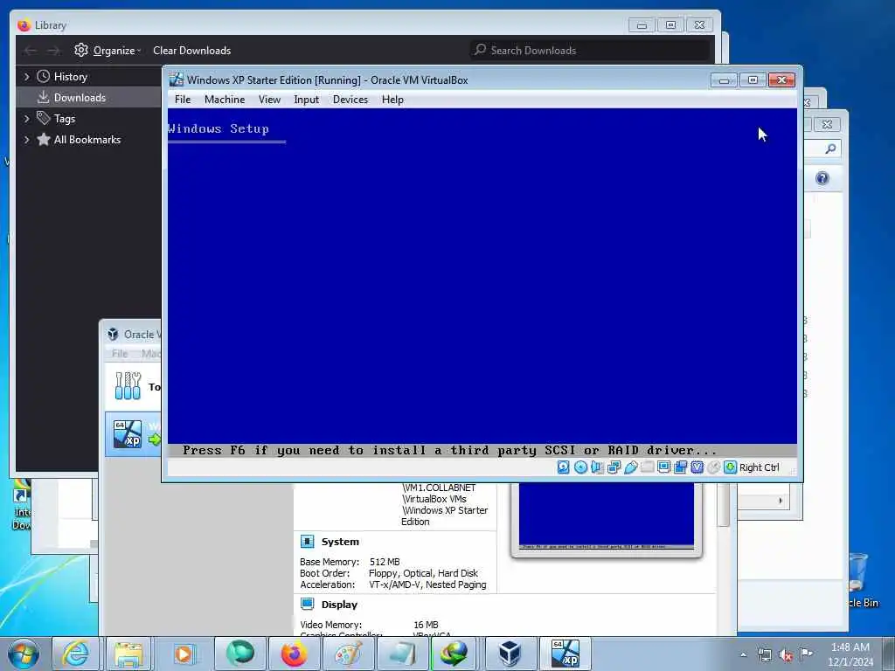The image size is (895, 671).
Task: Click the optical disk indicator in VM status bar
Action: (x=580, y=467)
